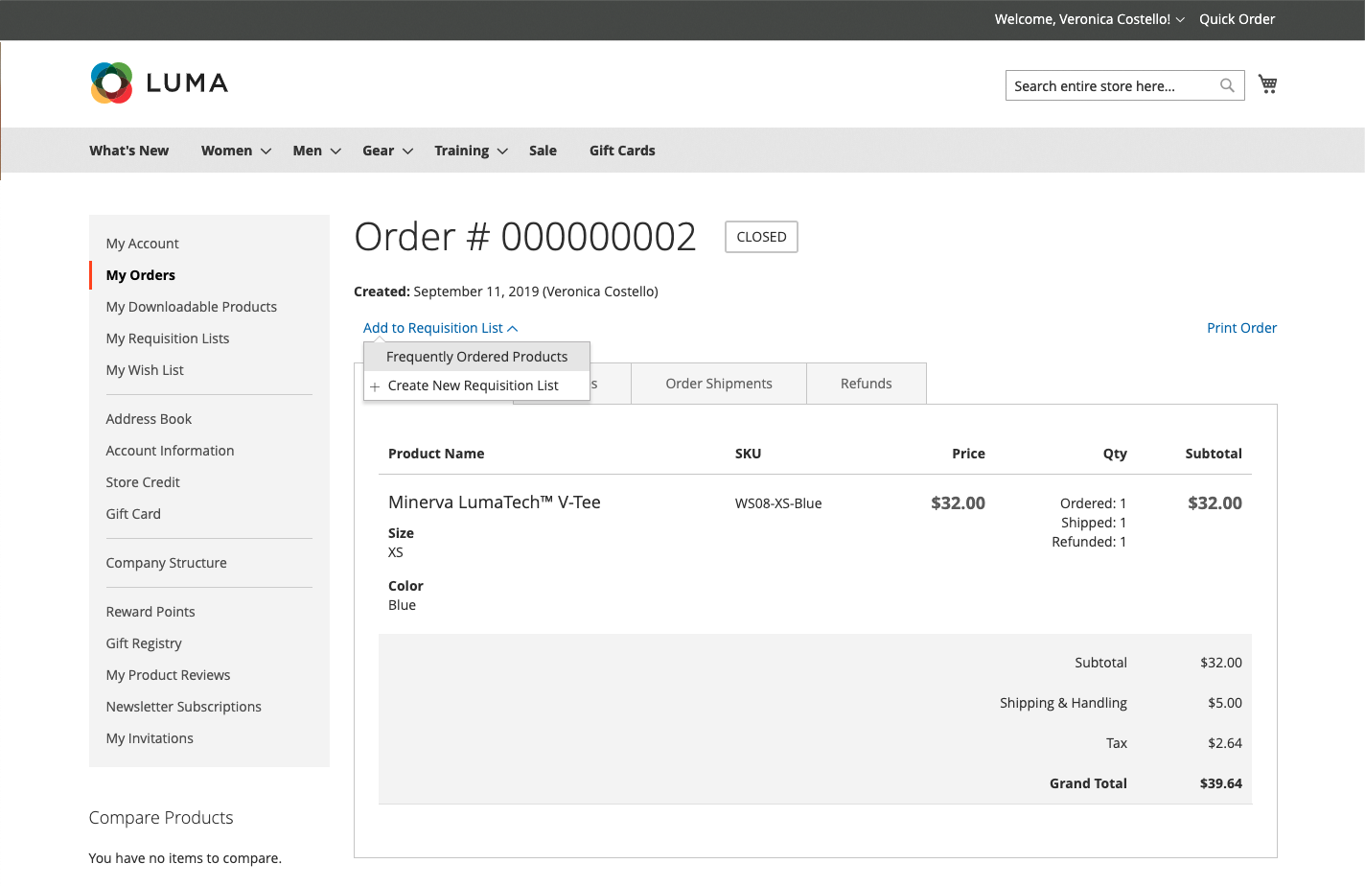Click the Compare Products heading
The image size is (1365, 887).
tap(161, 818)
